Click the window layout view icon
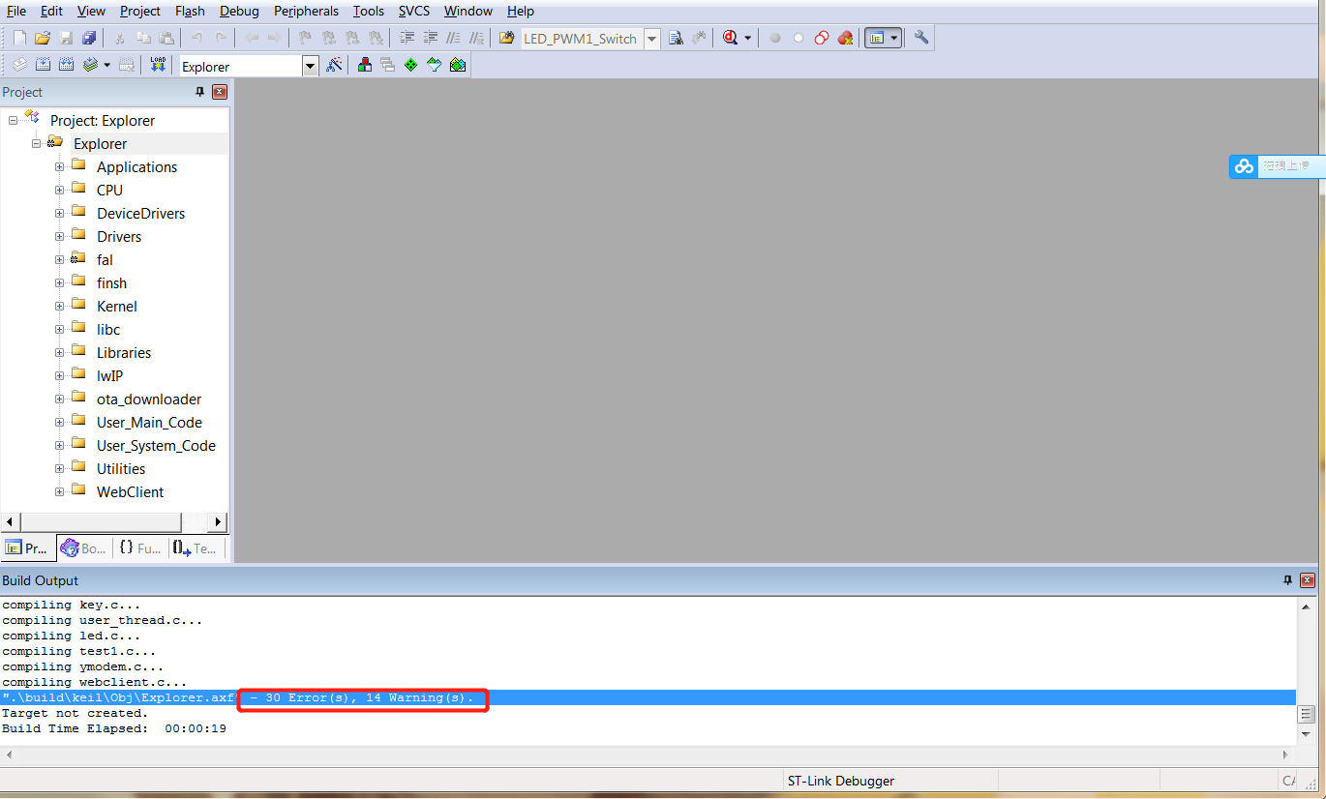Screen dimensions: 1326x799 pyautogui.click(x=877, y=38)
